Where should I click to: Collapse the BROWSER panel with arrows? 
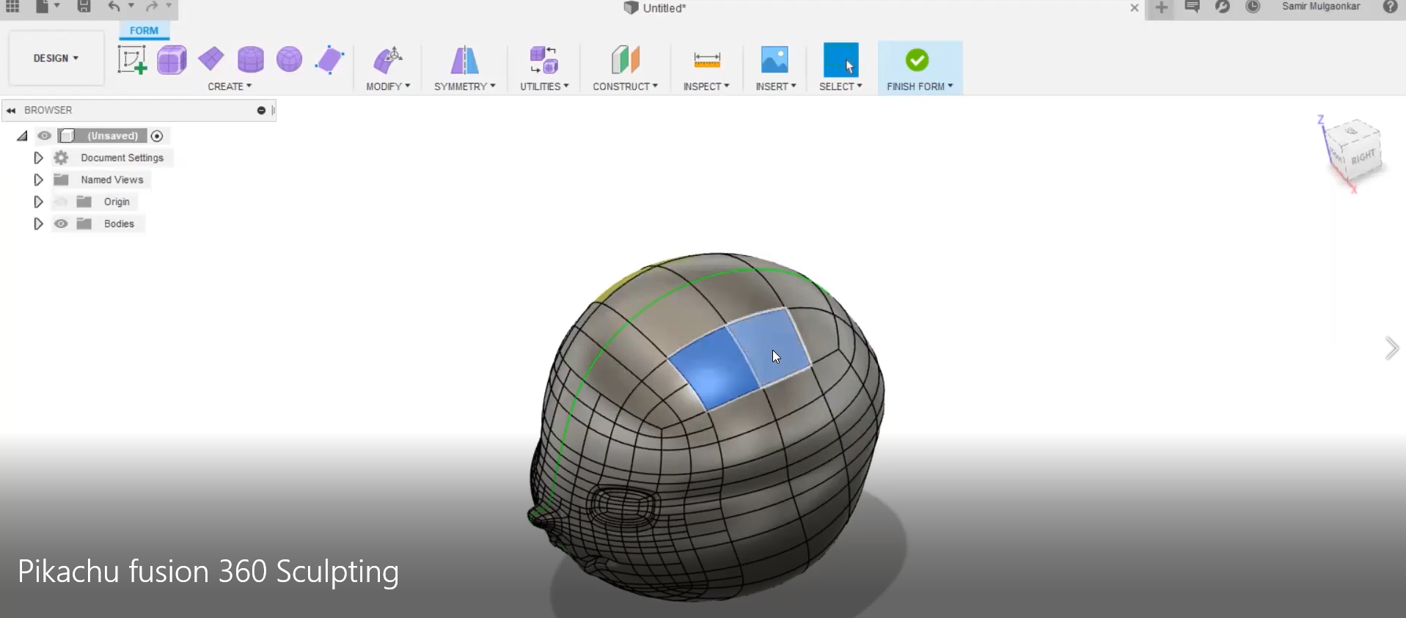(x=11, y=110)
